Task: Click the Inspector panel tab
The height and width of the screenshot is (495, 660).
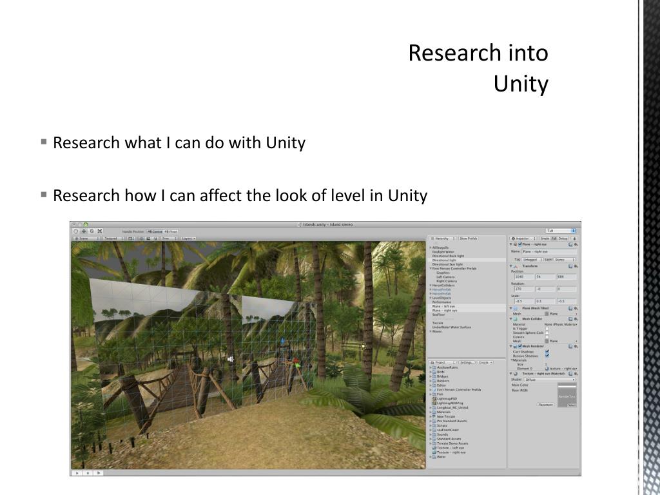Action: (523, 238)
